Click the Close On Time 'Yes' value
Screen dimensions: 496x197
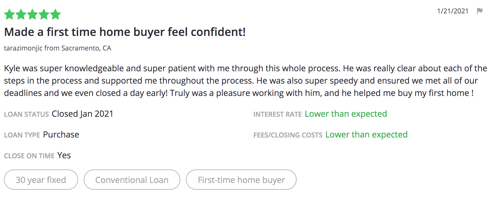[64, 155]
